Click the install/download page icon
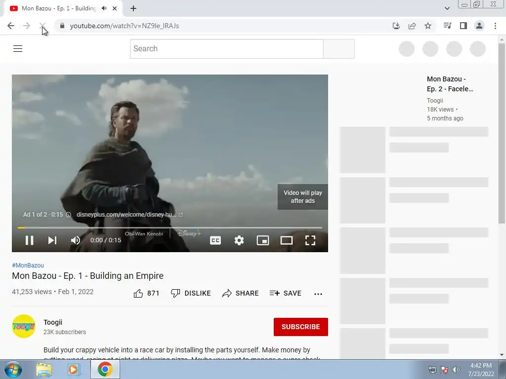The image size is (506, 379). click(x=396, y=26)
